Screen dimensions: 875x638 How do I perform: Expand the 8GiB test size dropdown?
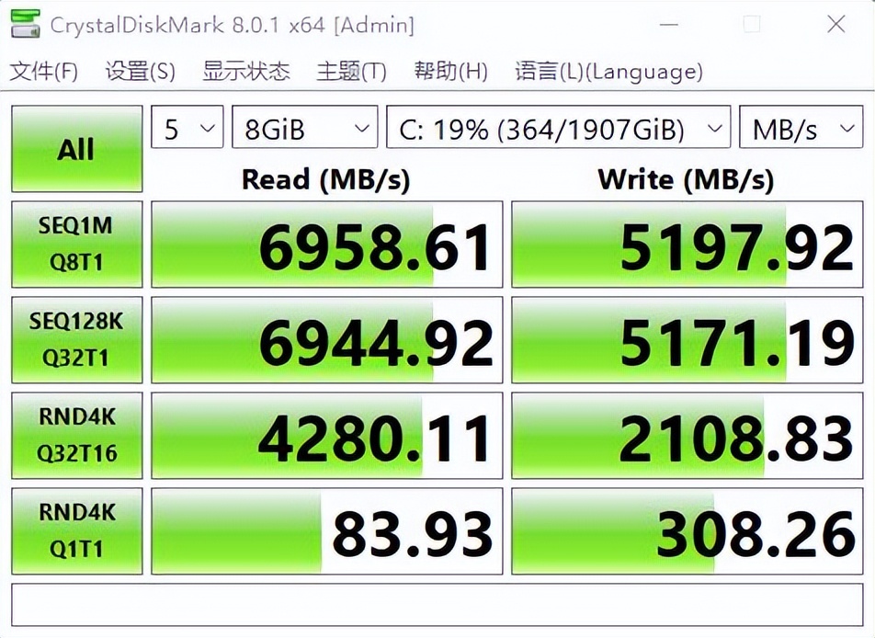(x=305, y=127)
